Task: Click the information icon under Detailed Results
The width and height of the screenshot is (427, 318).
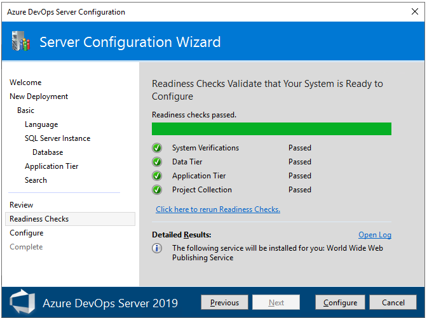Action: 157,249
